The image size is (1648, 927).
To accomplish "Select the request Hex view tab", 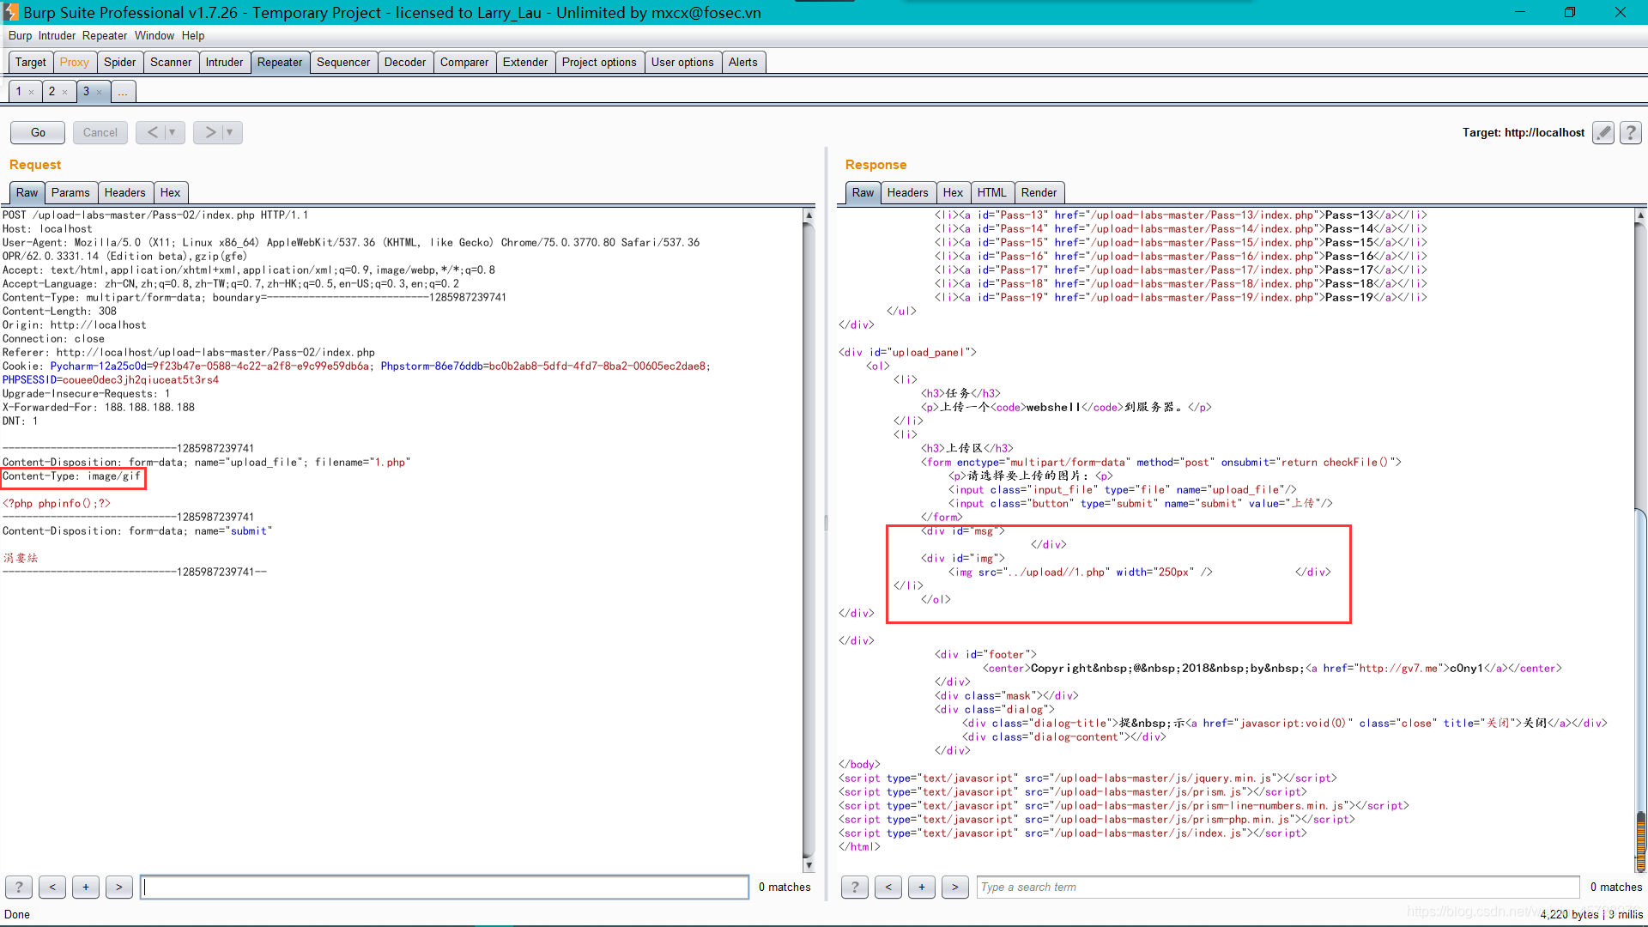I will coord(170,192).
